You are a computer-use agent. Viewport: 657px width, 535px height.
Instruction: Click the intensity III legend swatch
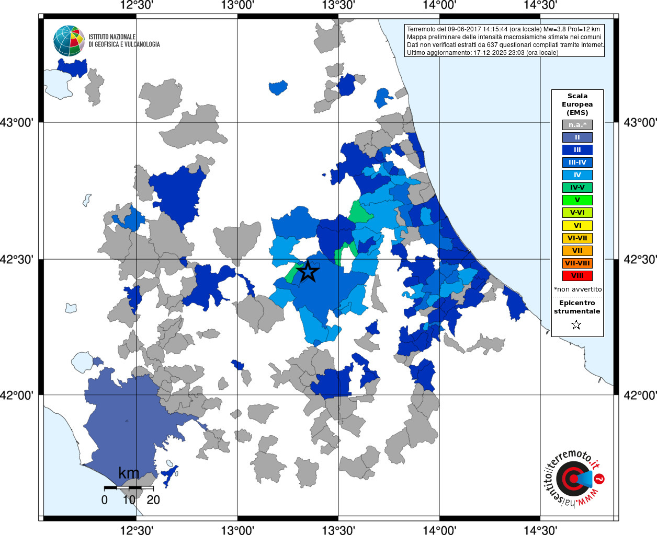coord(577,150)
